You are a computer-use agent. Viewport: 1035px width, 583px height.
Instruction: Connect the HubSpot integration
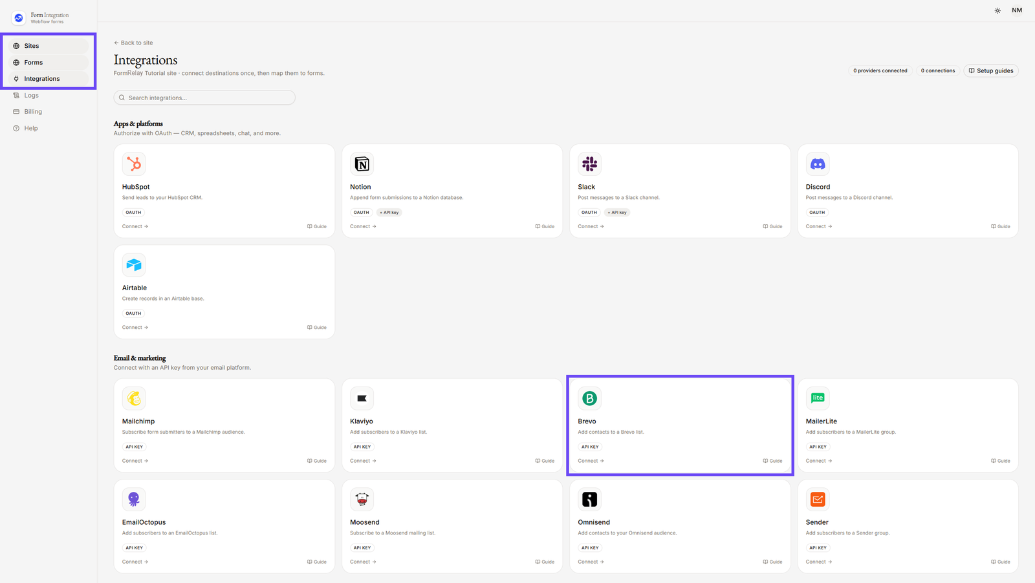pyautogui.click(x=135, y=226)
